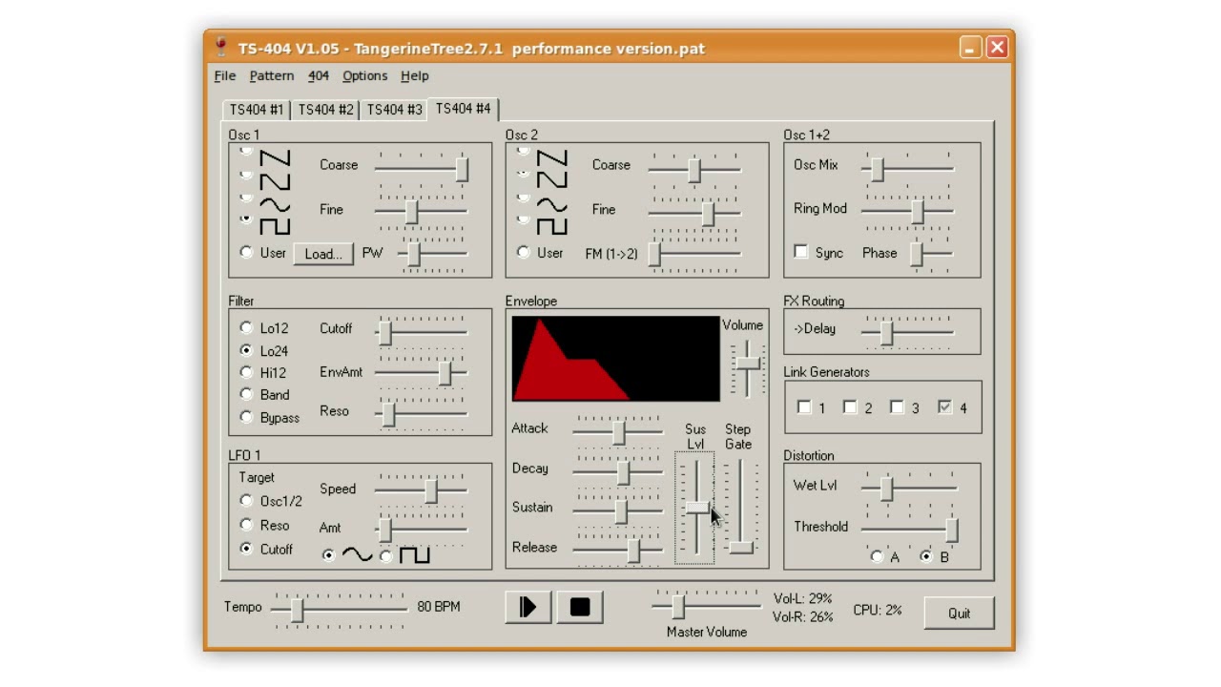This screenshot has height=687, width=1221.
Task: Choose LFO 1 square wave shape icon
Action: click(x=415, y=555)
